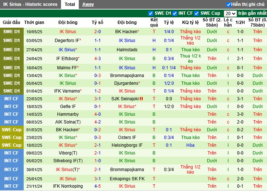Viewport: 267px width, 191px height.
Task: Open Brommapojkarna link in 30/01/25 row
Action: (127, 170)
